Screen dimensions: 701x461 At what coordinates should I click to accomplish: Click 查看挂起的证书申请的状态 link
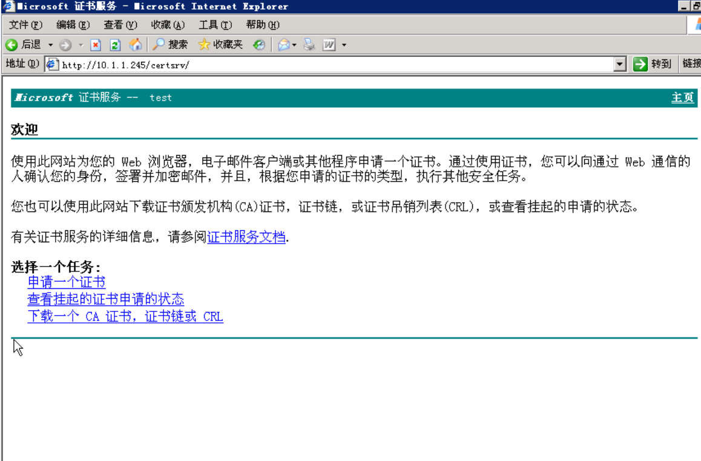pos(106,299)
